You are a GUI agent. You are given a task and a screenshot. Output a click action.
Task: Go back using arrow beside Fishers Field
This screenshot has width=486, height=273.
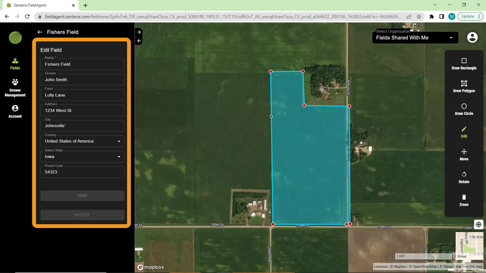pyautogui.click(x=40, y=32)
